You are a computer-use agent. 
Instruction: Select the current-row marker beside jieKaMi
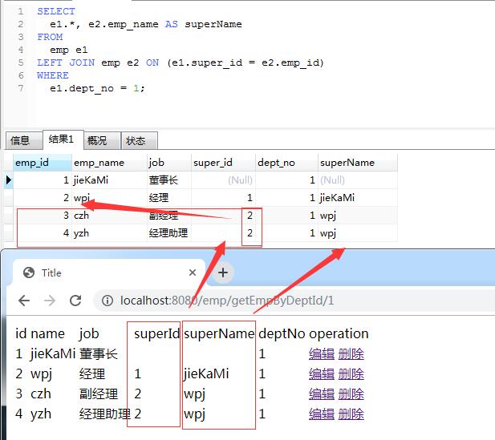coord(9,180)
